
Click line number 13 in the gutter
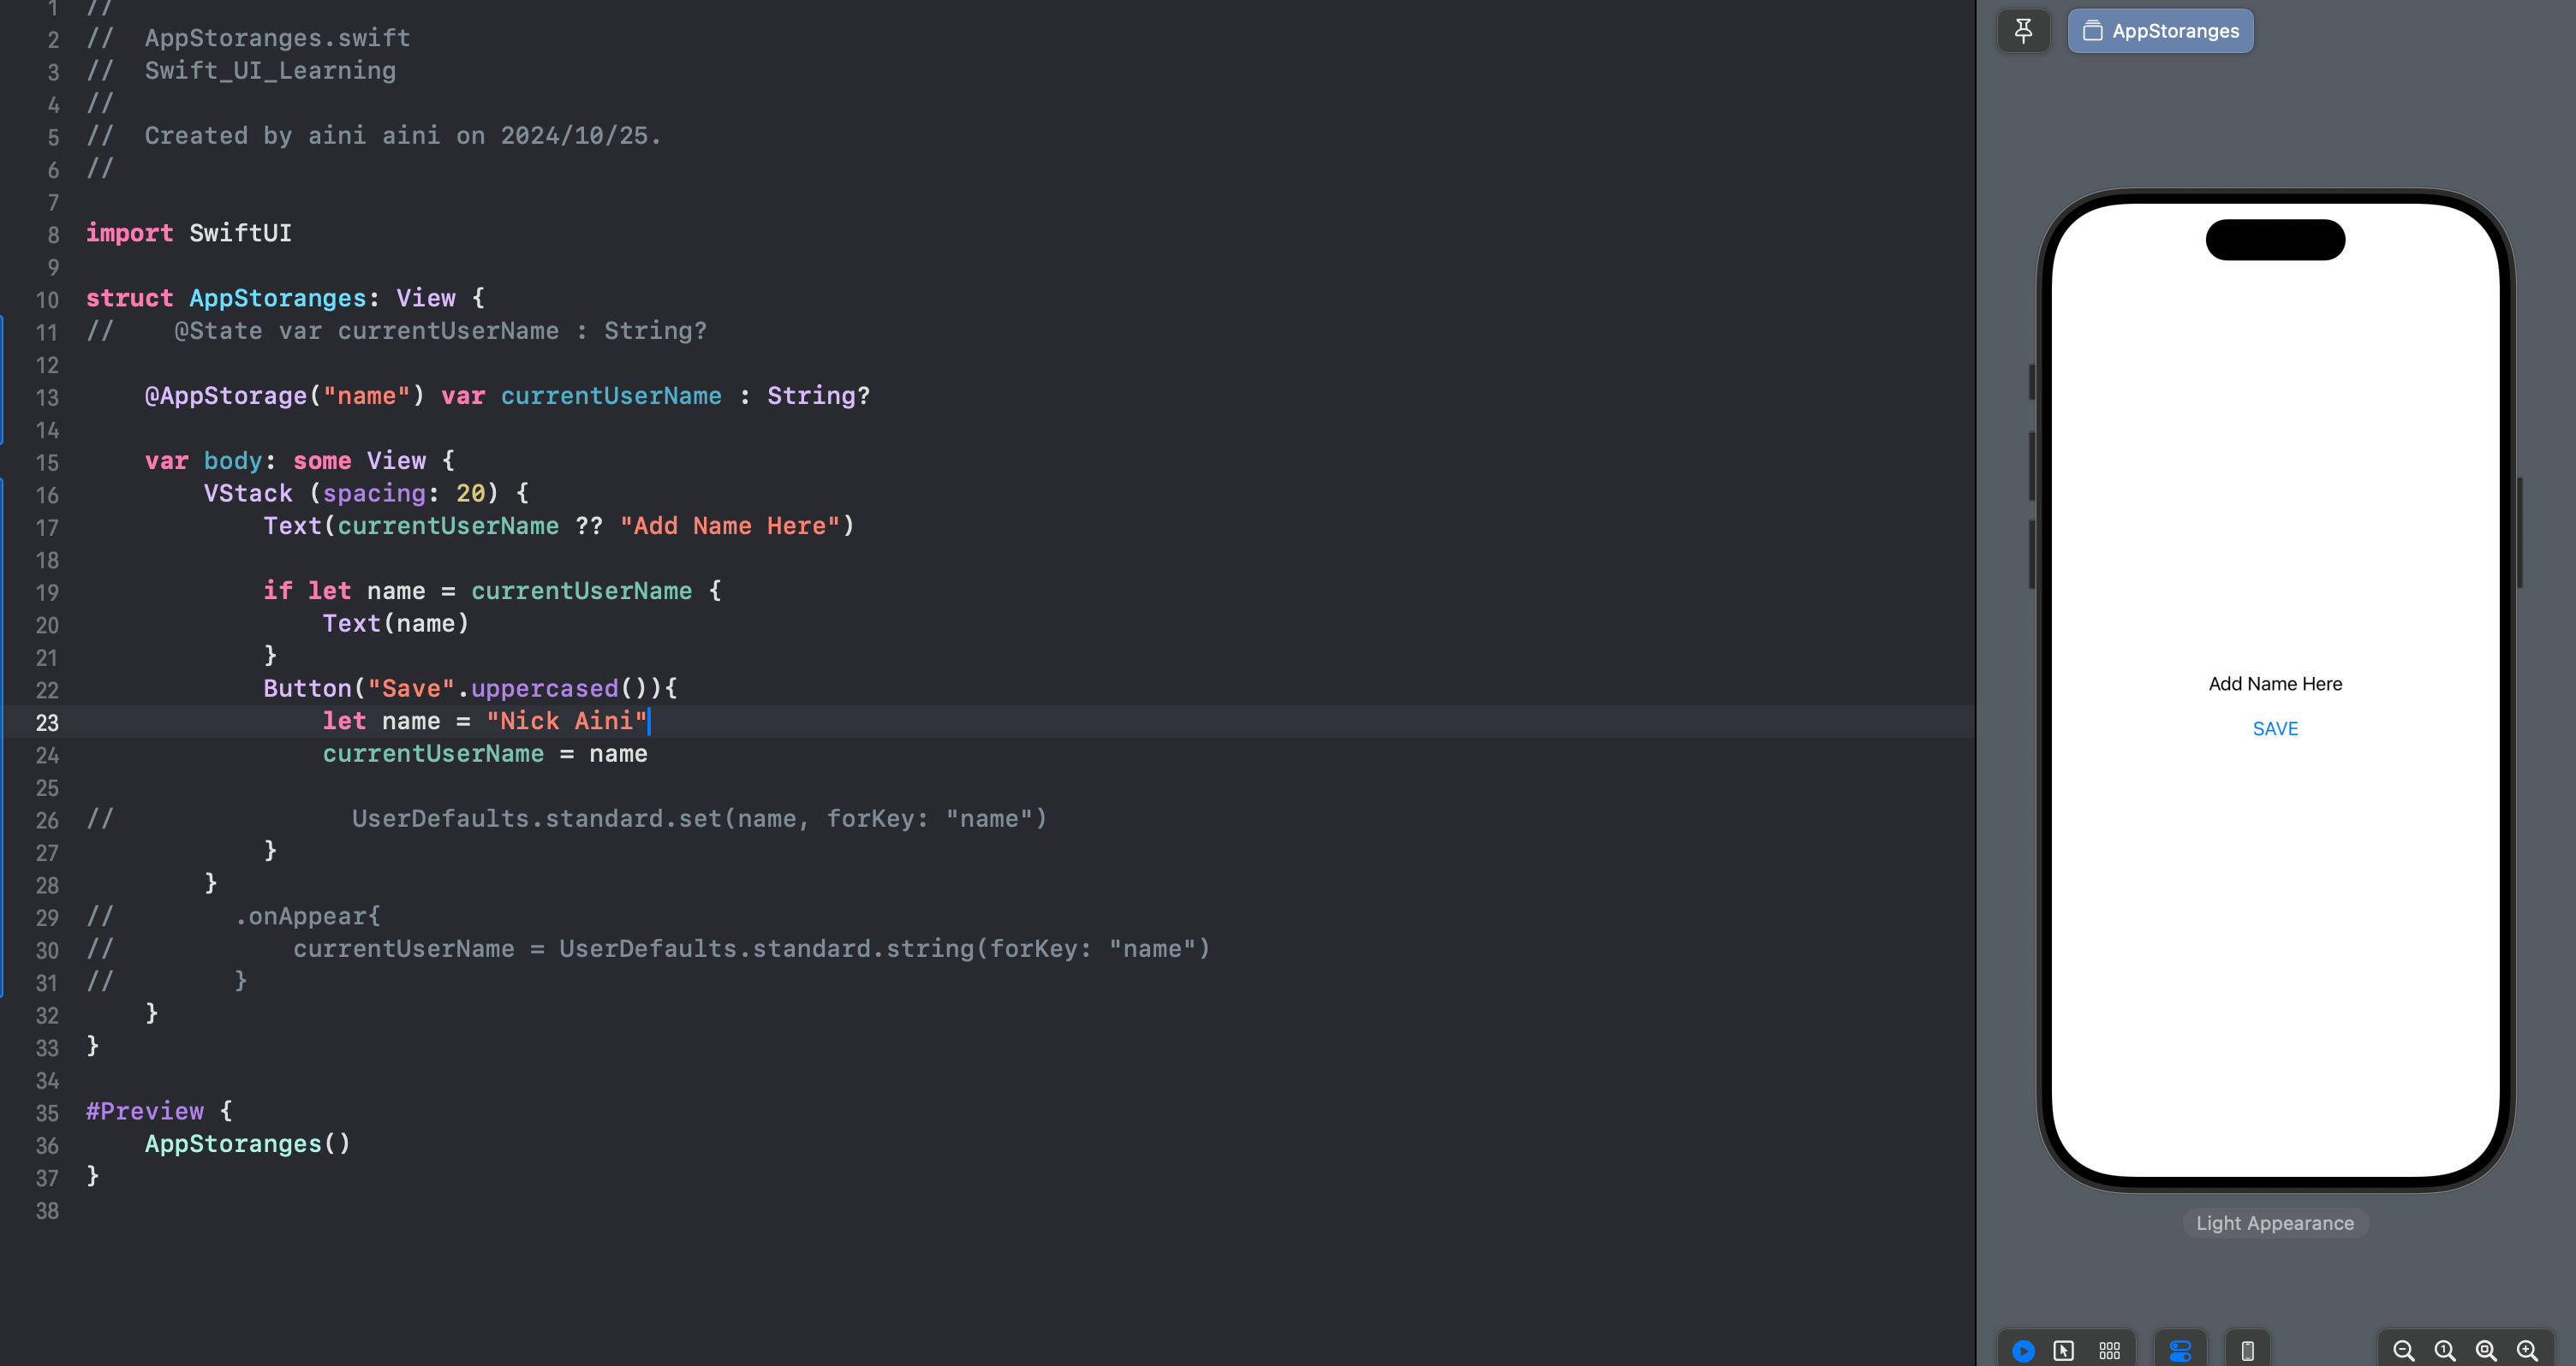click(47, 398)
